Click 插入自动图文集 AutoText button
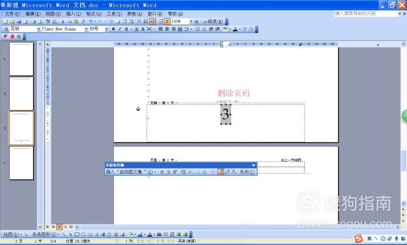 (x=131, y=172)
